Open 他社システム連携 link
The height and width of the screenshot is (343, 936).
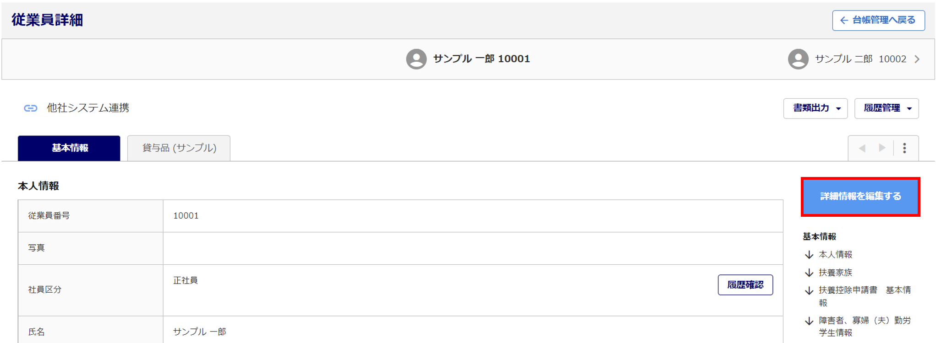pos(88,108)
